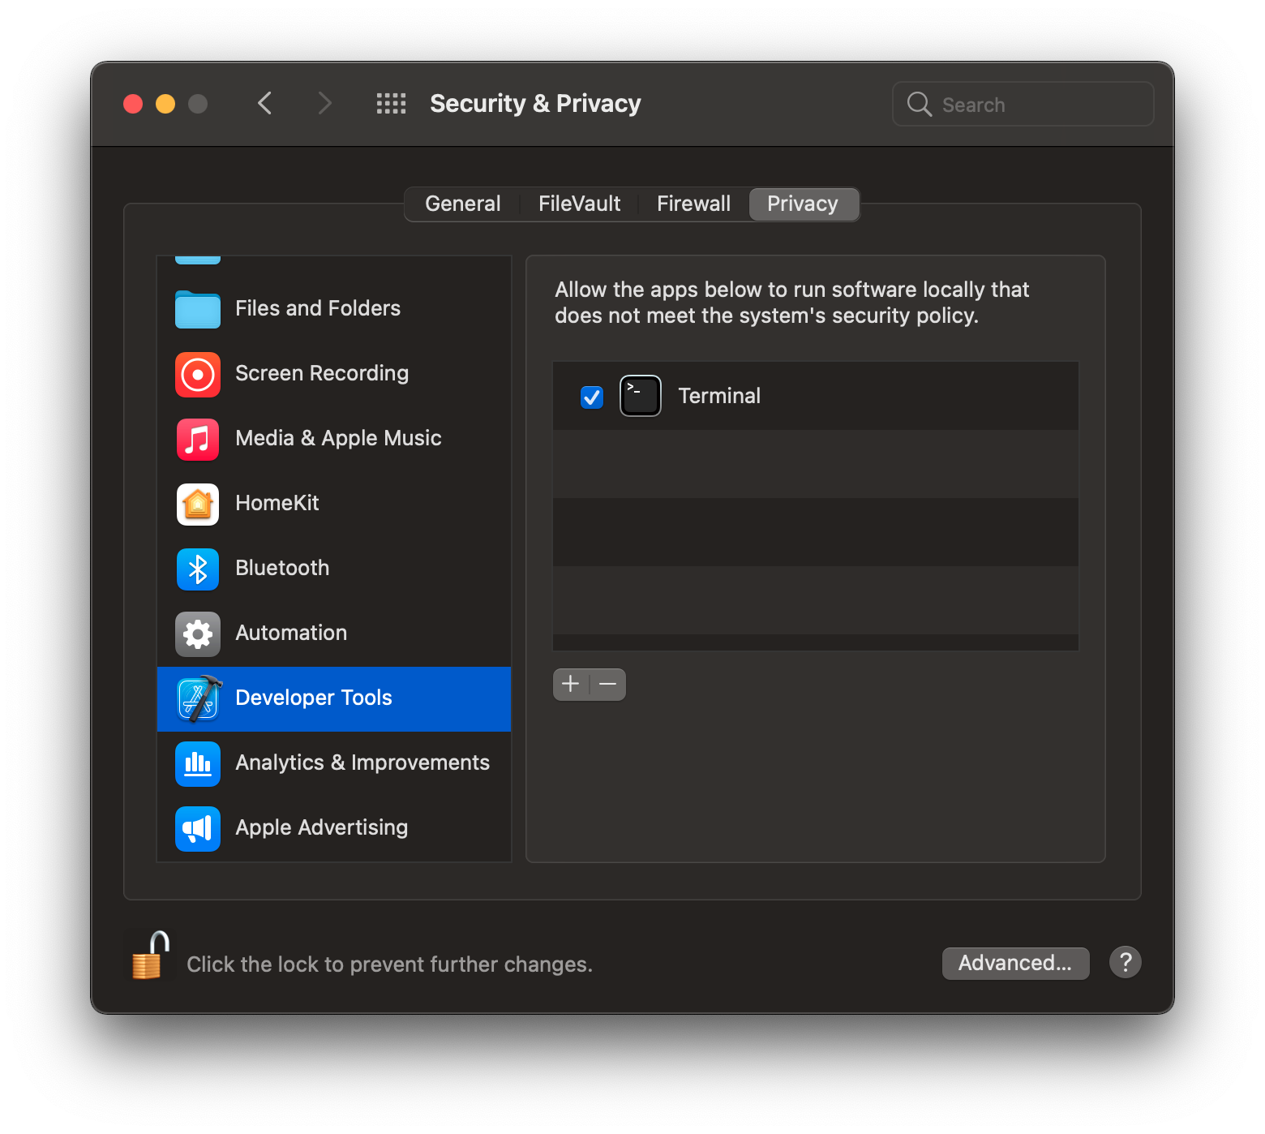Viewport: 1265px width, 1134px height.
Task: Open the Files and Folders section
Action: point(317,308)
